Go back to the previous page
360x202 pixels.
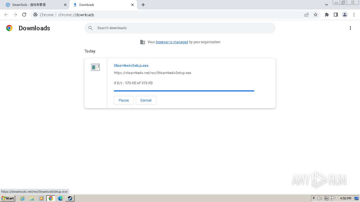[x=6, y=15]
